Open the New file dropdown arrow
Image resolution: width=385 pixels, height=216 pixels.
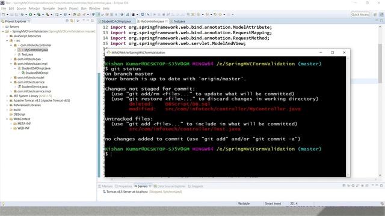pos(8,14)
